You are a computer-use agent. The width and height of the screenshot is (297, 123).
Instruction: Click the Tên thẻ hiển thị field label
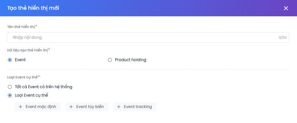pyautogui.click(x=21, y=27)
